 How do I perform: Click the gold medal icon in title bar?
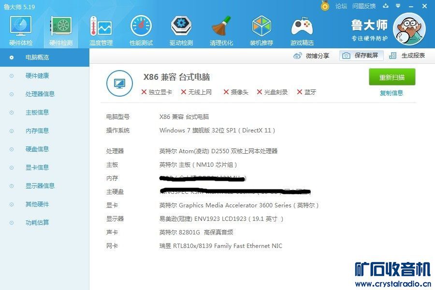(325, 6)
